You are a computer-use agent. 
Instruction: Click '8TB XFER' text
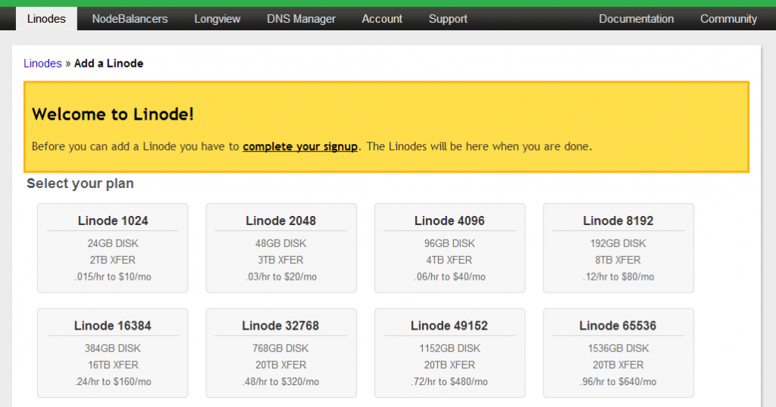coord(618,260)
